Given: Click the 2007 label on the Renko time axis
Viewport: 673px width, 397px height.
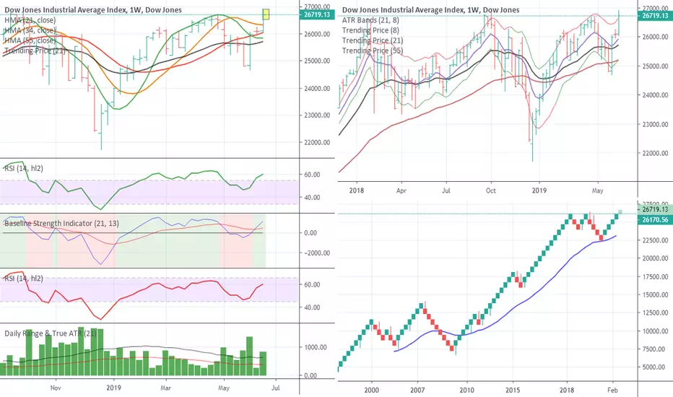Looking at the screenshot, I should coord(417,390).
